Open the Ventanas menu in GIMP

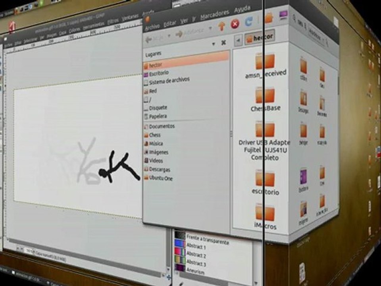click(130, 17)
